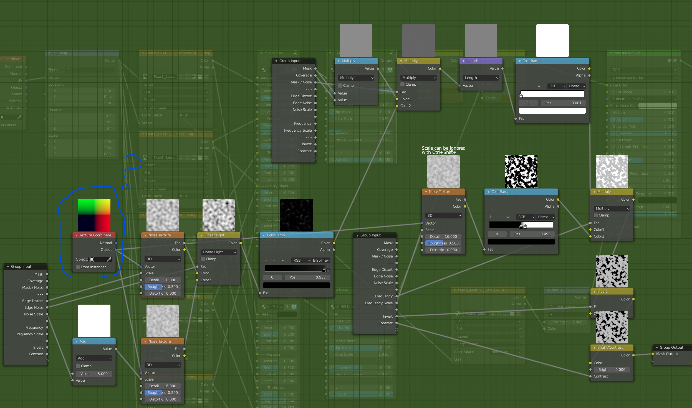Click the Color output socket of Linear Light node
692x408 pixels.
[x=241, y=243]
